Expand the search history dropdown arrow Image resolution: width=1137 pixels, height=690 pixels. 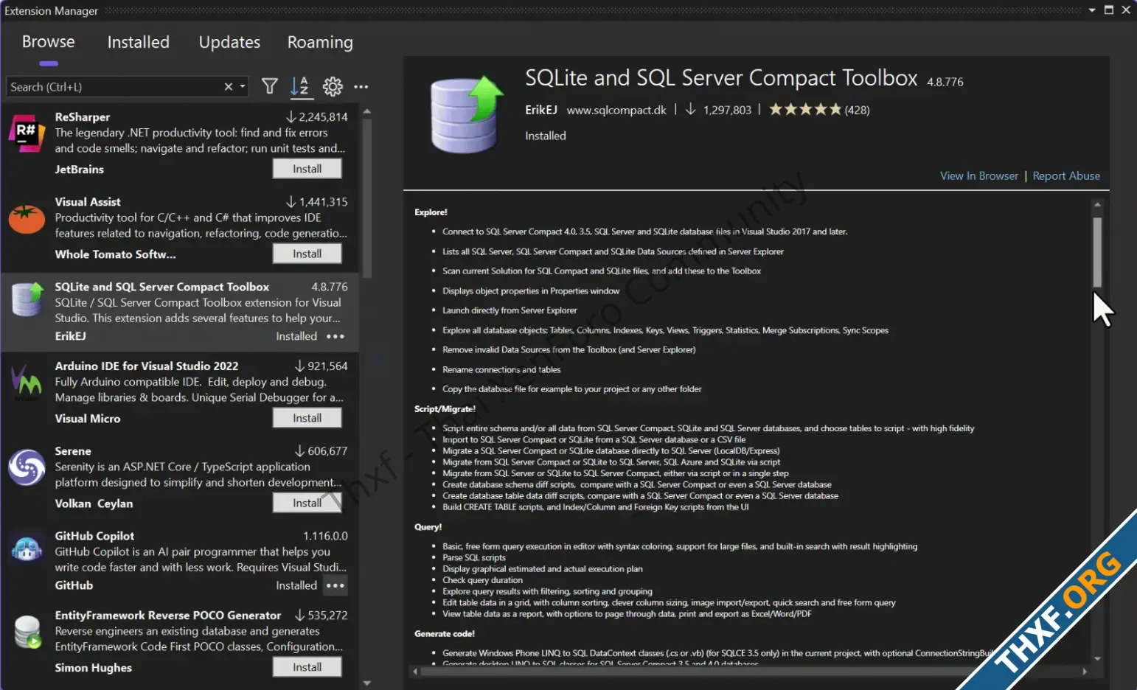(243, 87)
